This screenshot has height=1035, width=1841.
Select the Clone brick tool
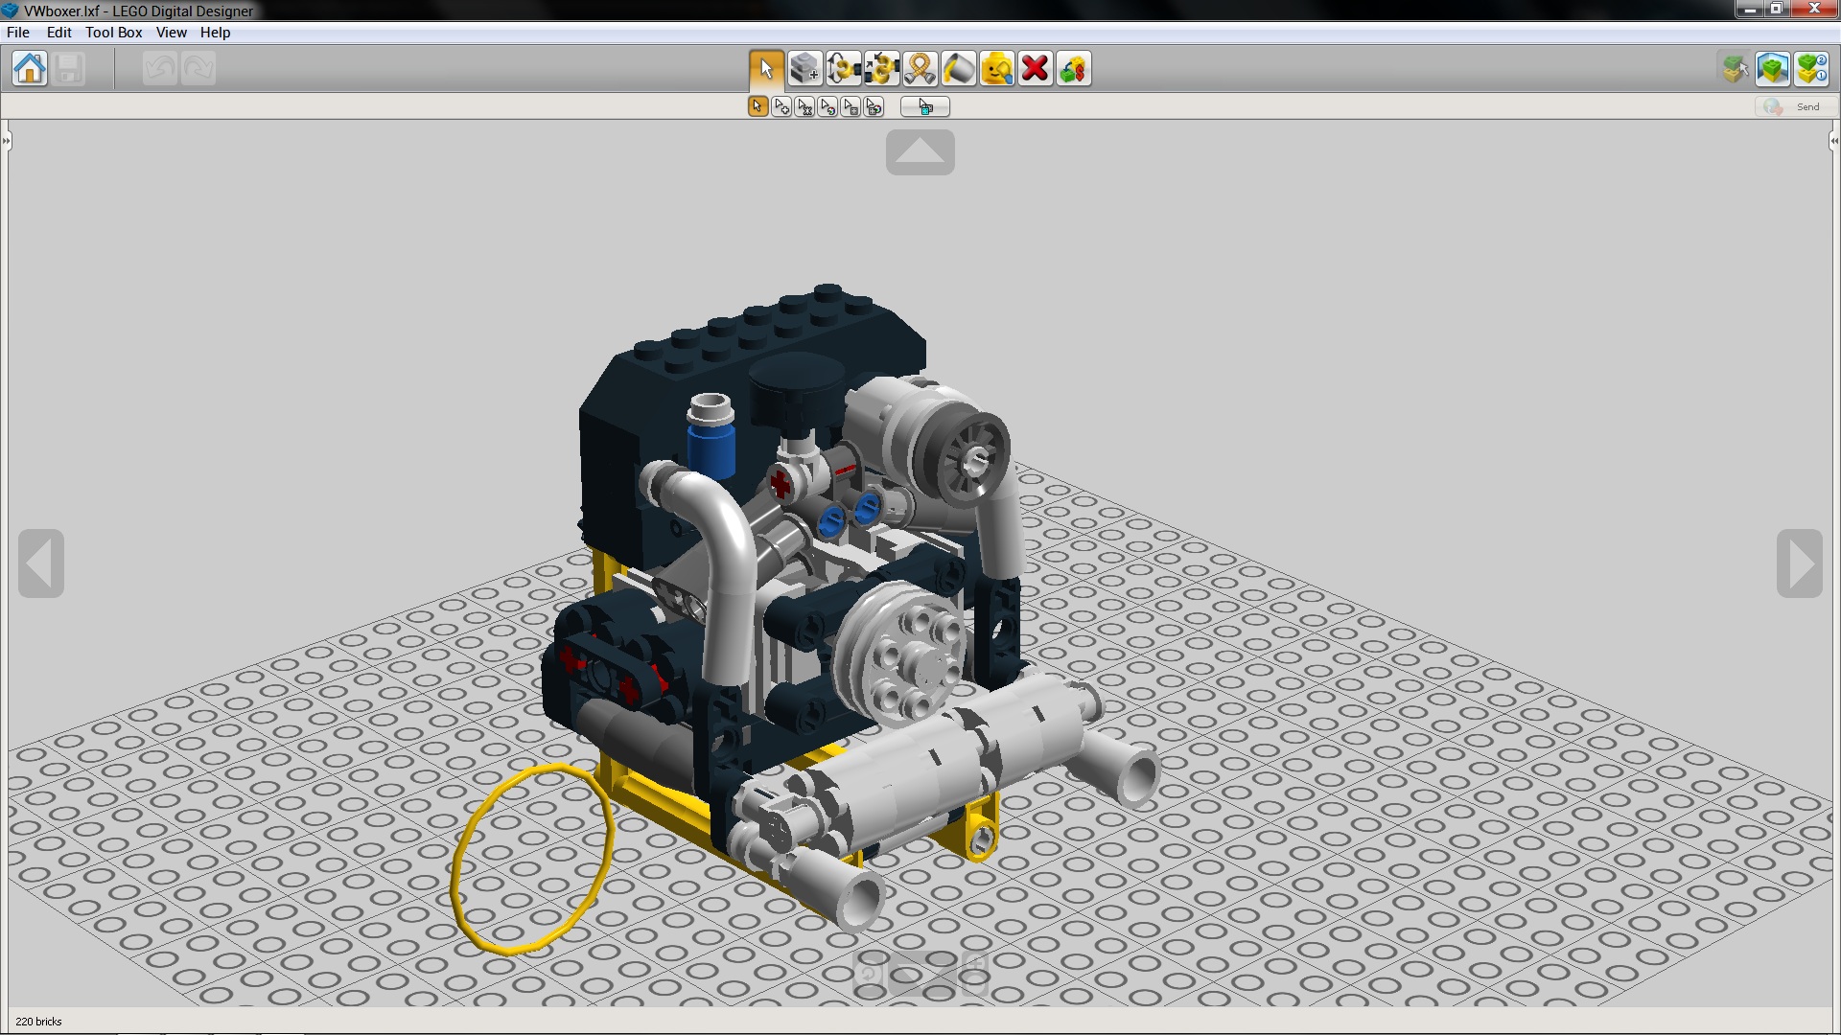point(804,69)
